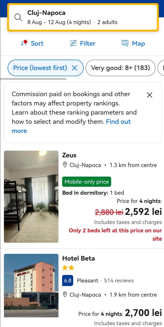Toggle the Very good: 8+ filter chip

tap(120, 68)
